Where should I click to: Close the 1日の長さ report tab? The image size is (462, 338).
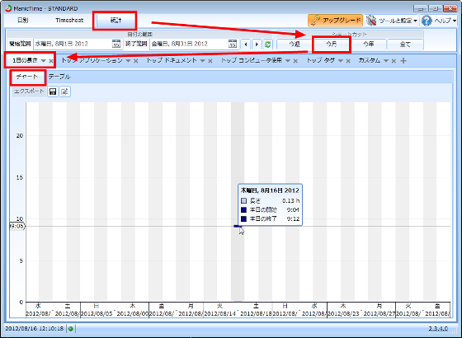pos(51,61)
